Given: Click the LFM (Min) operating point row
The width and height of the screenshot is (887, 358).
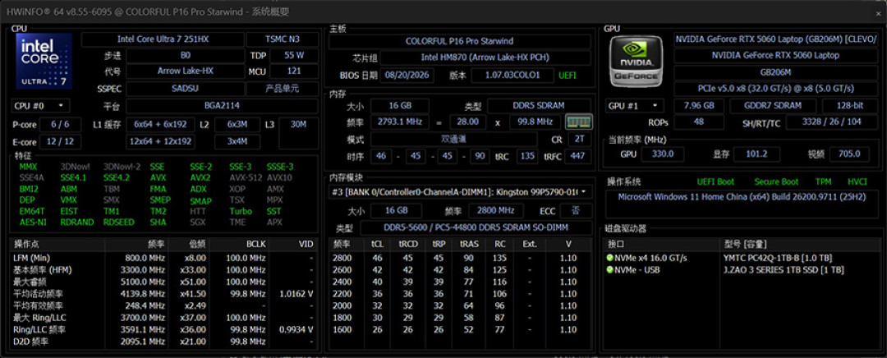Looking at the screenshot, I should coord(164,258).
